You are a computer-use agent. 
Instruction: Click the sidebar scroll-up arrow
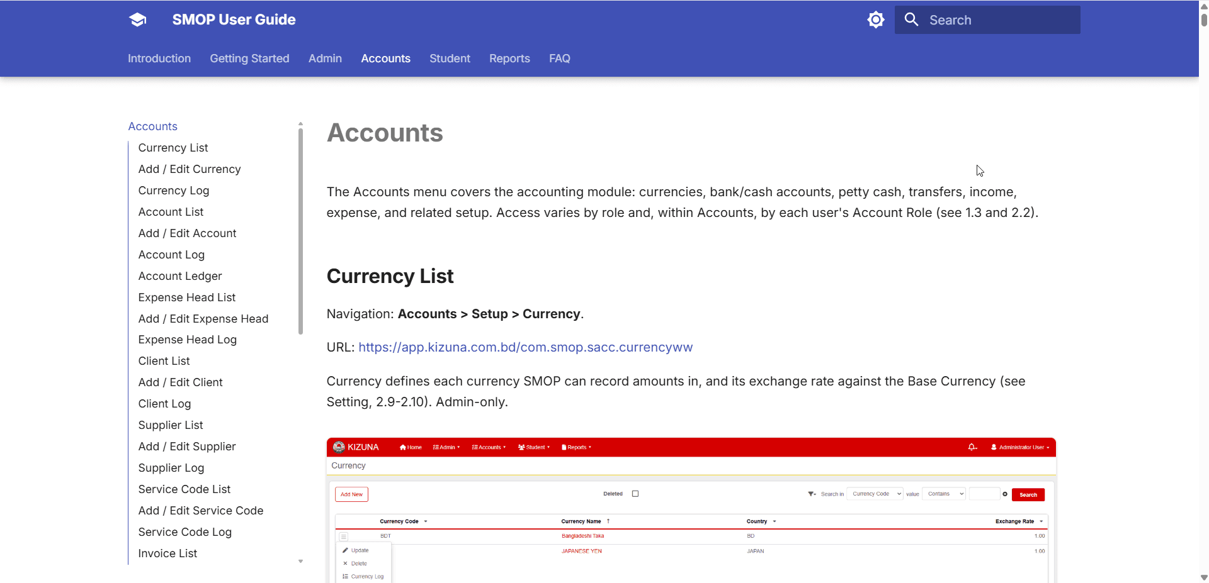pyautogui.click(x=300, y=124)
